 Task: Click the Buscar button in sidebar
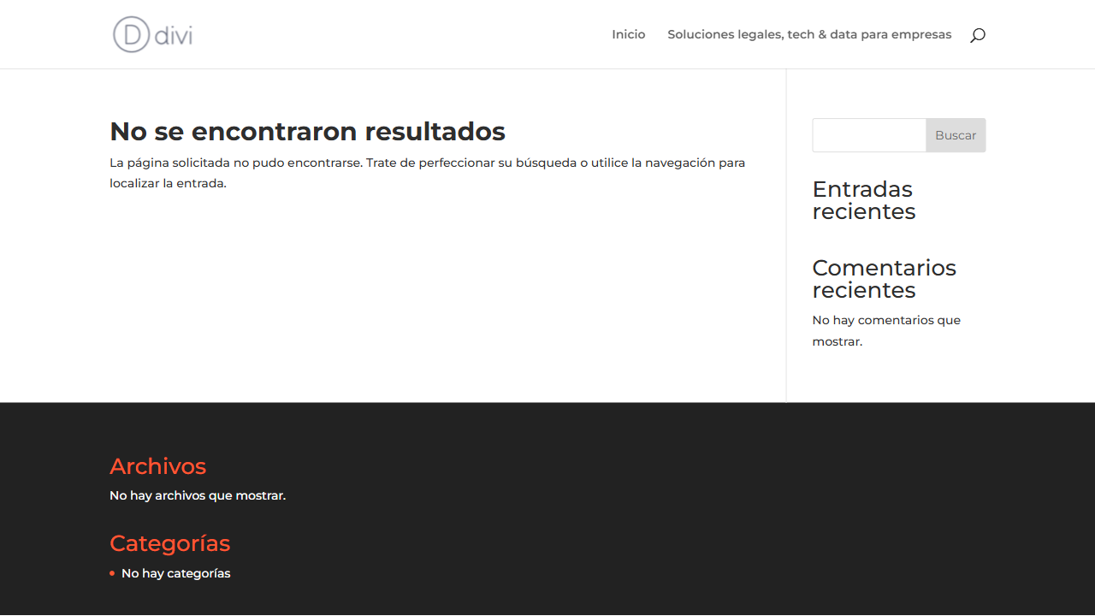point(956,135)
